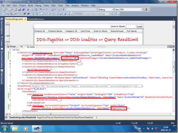
Task: Click the Navigate Backward icon
Action: click(53, 10)
